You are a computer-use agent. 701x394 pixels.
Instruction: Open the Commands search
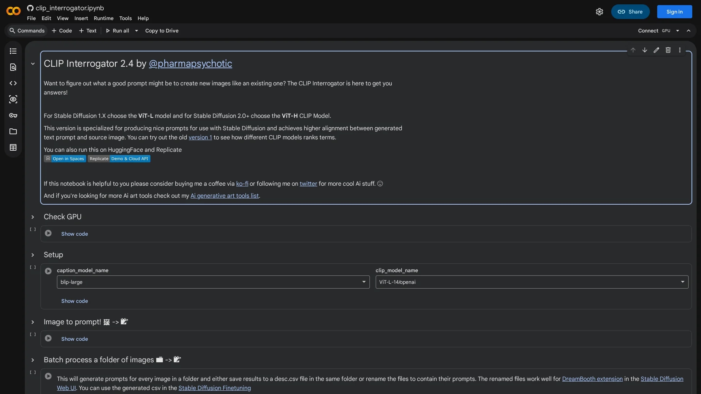click(27, 31)
